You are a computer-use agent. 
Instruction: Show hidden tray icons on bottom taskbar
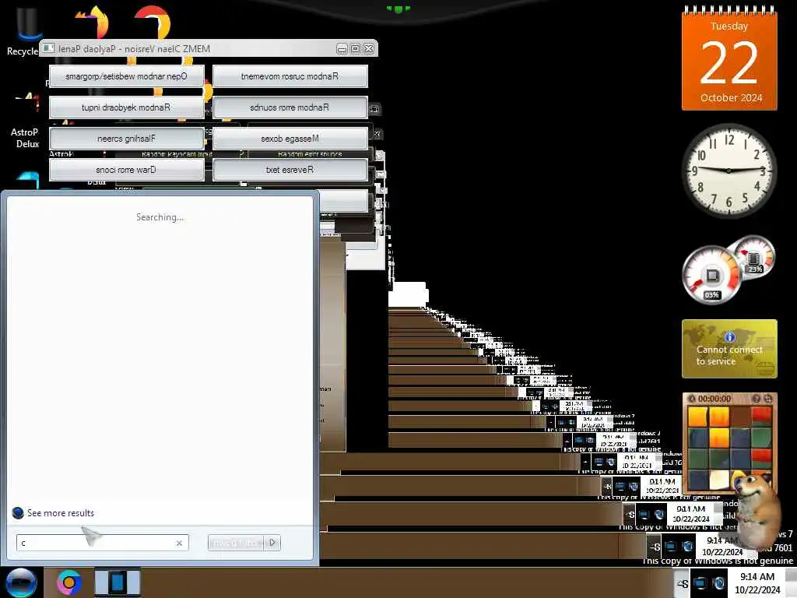[682, 583]
